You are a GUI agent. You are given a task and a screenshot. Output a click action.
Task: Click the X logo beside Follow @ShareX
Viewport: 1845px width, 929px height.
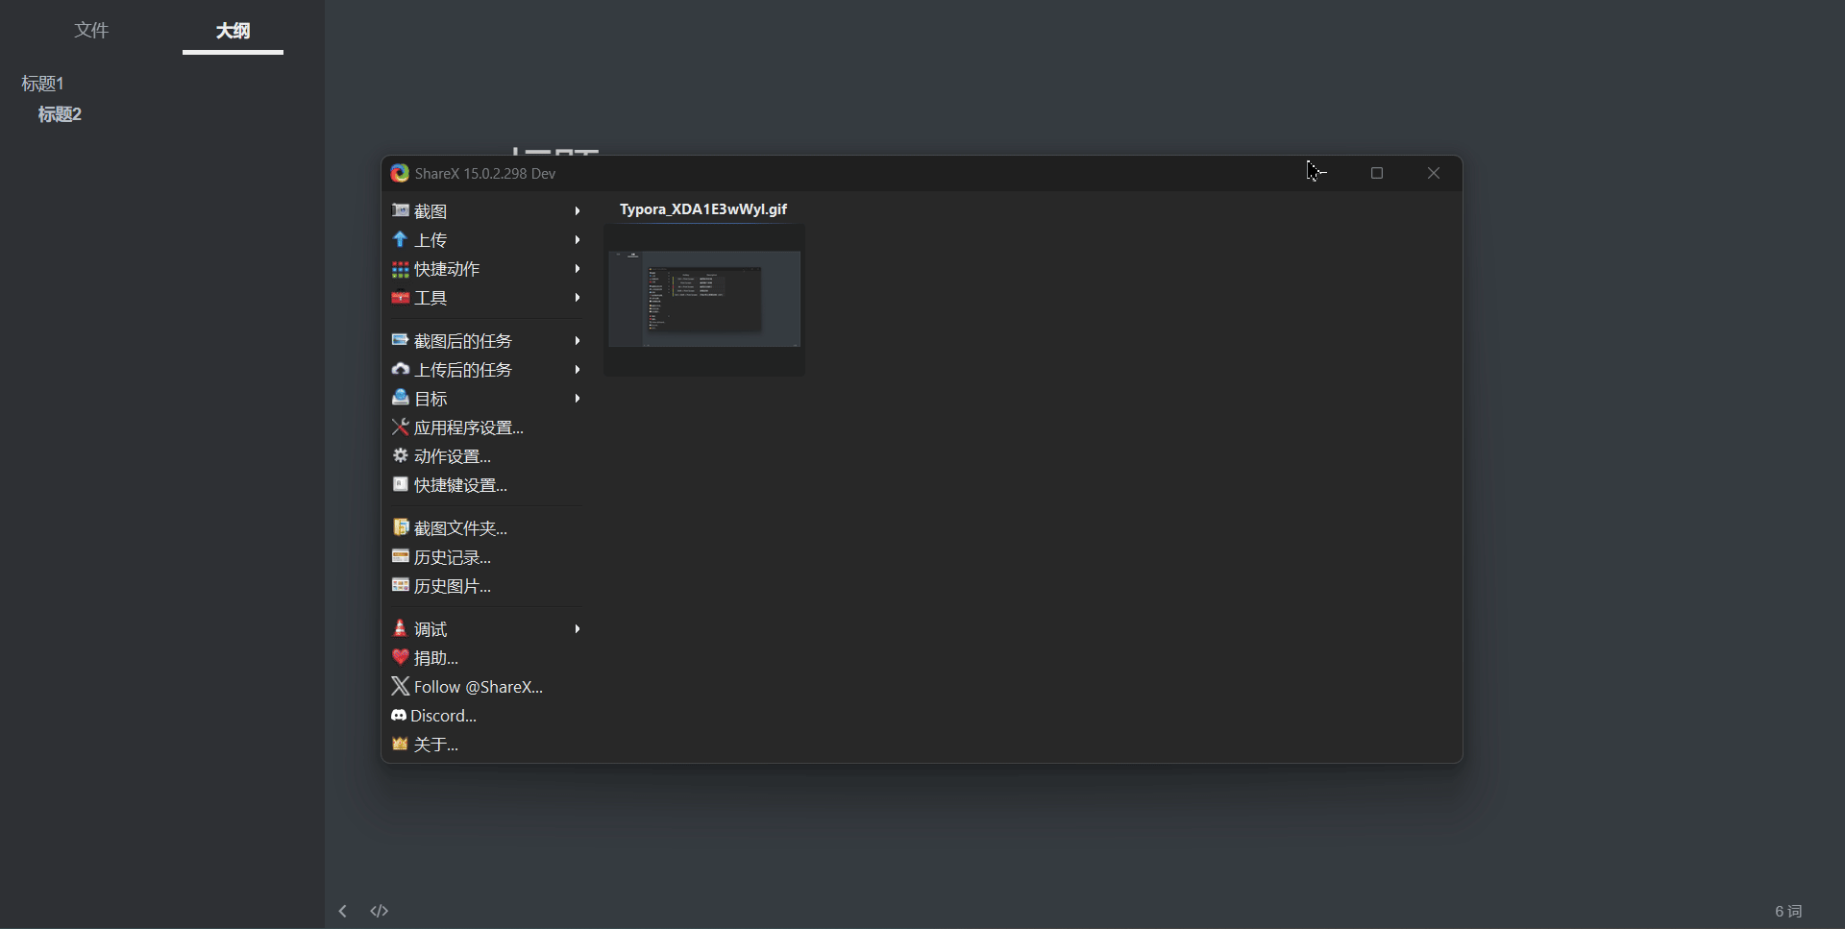point(400,686)
